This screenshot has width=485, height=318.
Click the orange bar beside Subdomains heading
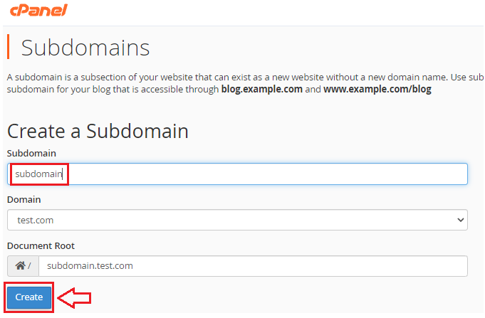tap(9, 47)
